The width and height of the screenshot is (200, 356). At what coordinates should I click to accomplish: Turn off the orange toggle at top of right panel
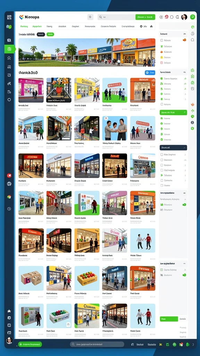coord(184,40)
